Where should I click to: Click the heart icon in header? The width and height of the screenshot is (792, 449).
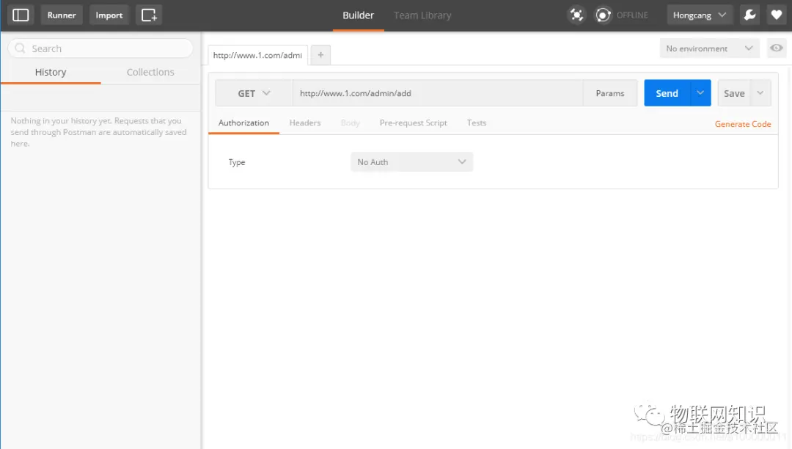(777, 15)
